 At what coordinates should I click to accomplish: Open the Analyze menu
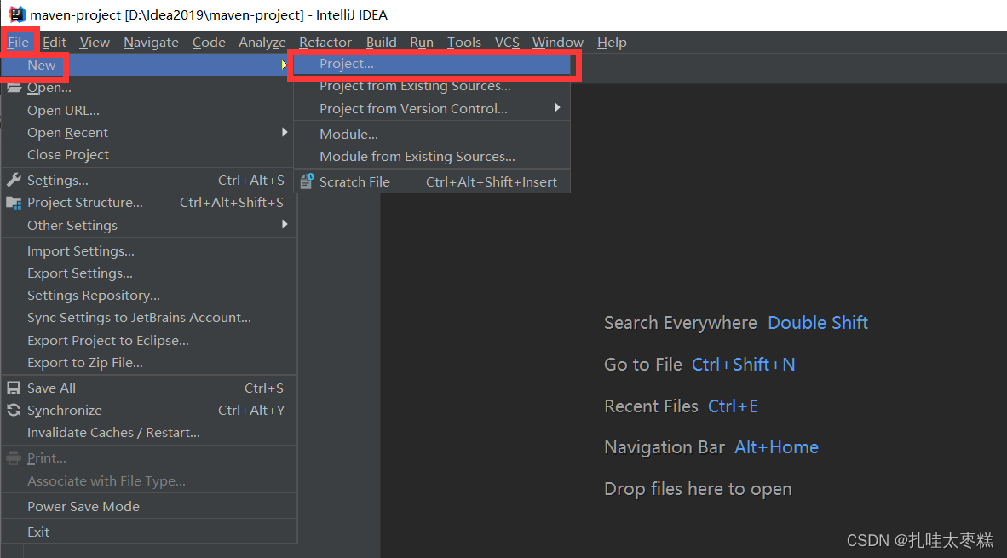[x=262, y=43]
